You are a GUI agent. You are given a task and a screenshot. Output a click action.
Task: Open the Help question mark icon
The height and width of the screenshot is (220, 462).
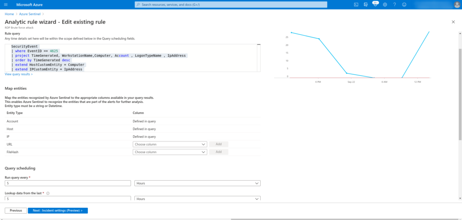tap(394, 5)
